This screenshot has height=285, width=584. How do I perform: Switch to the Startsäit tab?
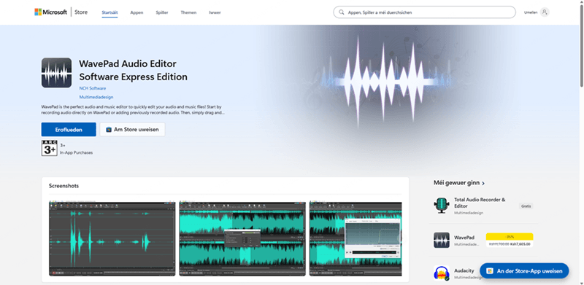click(110, 12)
